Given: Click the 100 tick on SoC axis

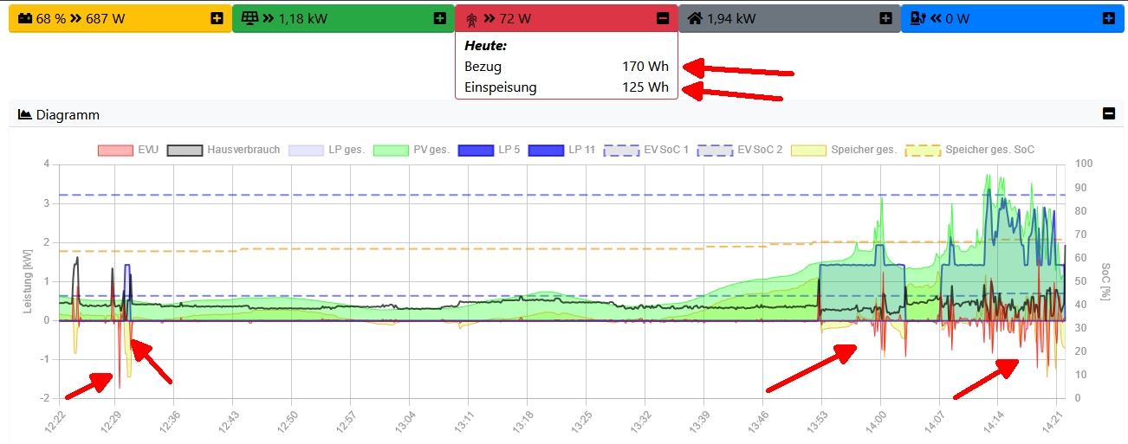Looking at the screenshot, I should (1082, 164).
